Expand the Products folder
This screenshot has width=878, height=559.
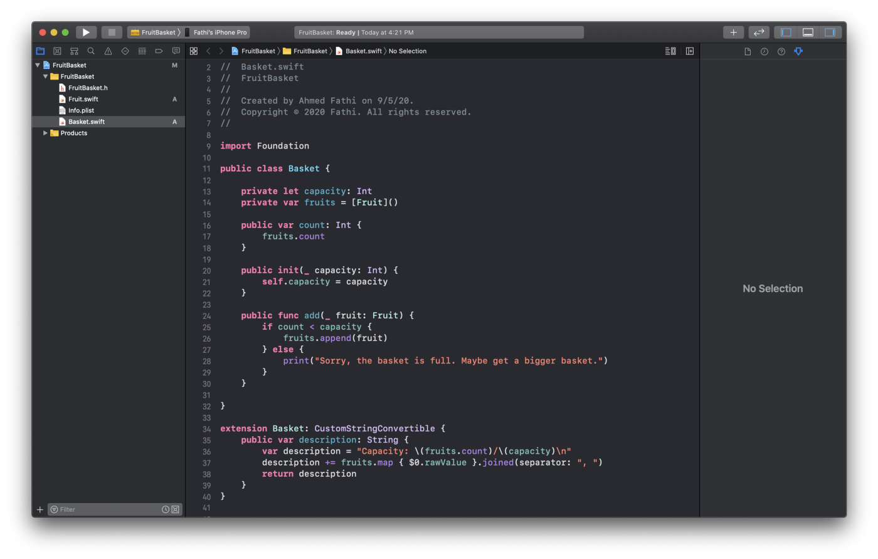point(45,132)
